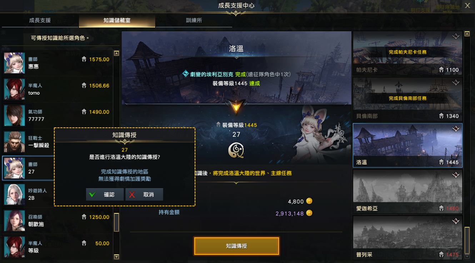Switch to the 成長支援 tab

click(40, 20)
